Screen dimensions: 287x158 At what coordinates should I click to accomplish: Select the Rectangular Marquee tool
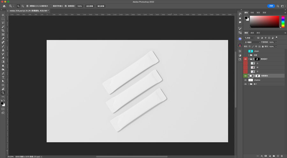tap(3, 19)
